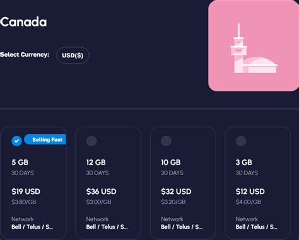
Task: Click the 3 GB plan title
Action: pyautogui.click(x=243, y=163)
